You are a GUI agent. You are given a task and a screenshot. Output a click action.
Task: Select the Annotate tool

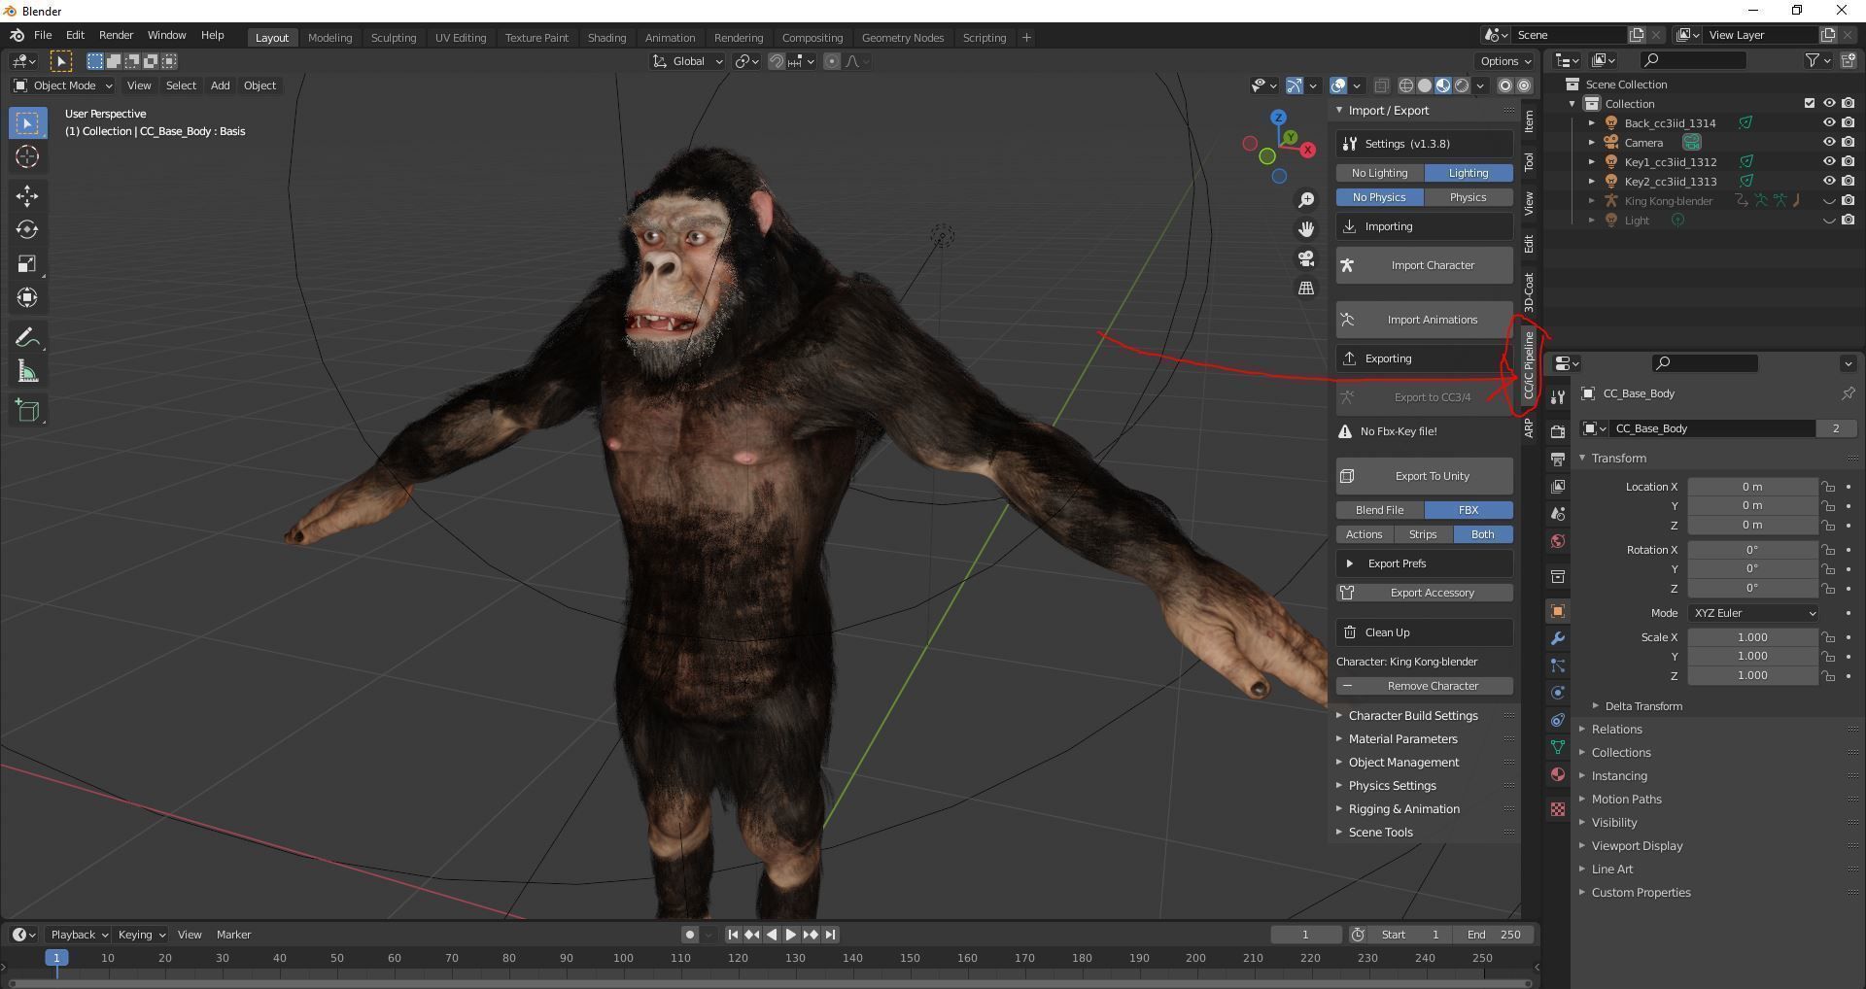click(x=27, y=337)
